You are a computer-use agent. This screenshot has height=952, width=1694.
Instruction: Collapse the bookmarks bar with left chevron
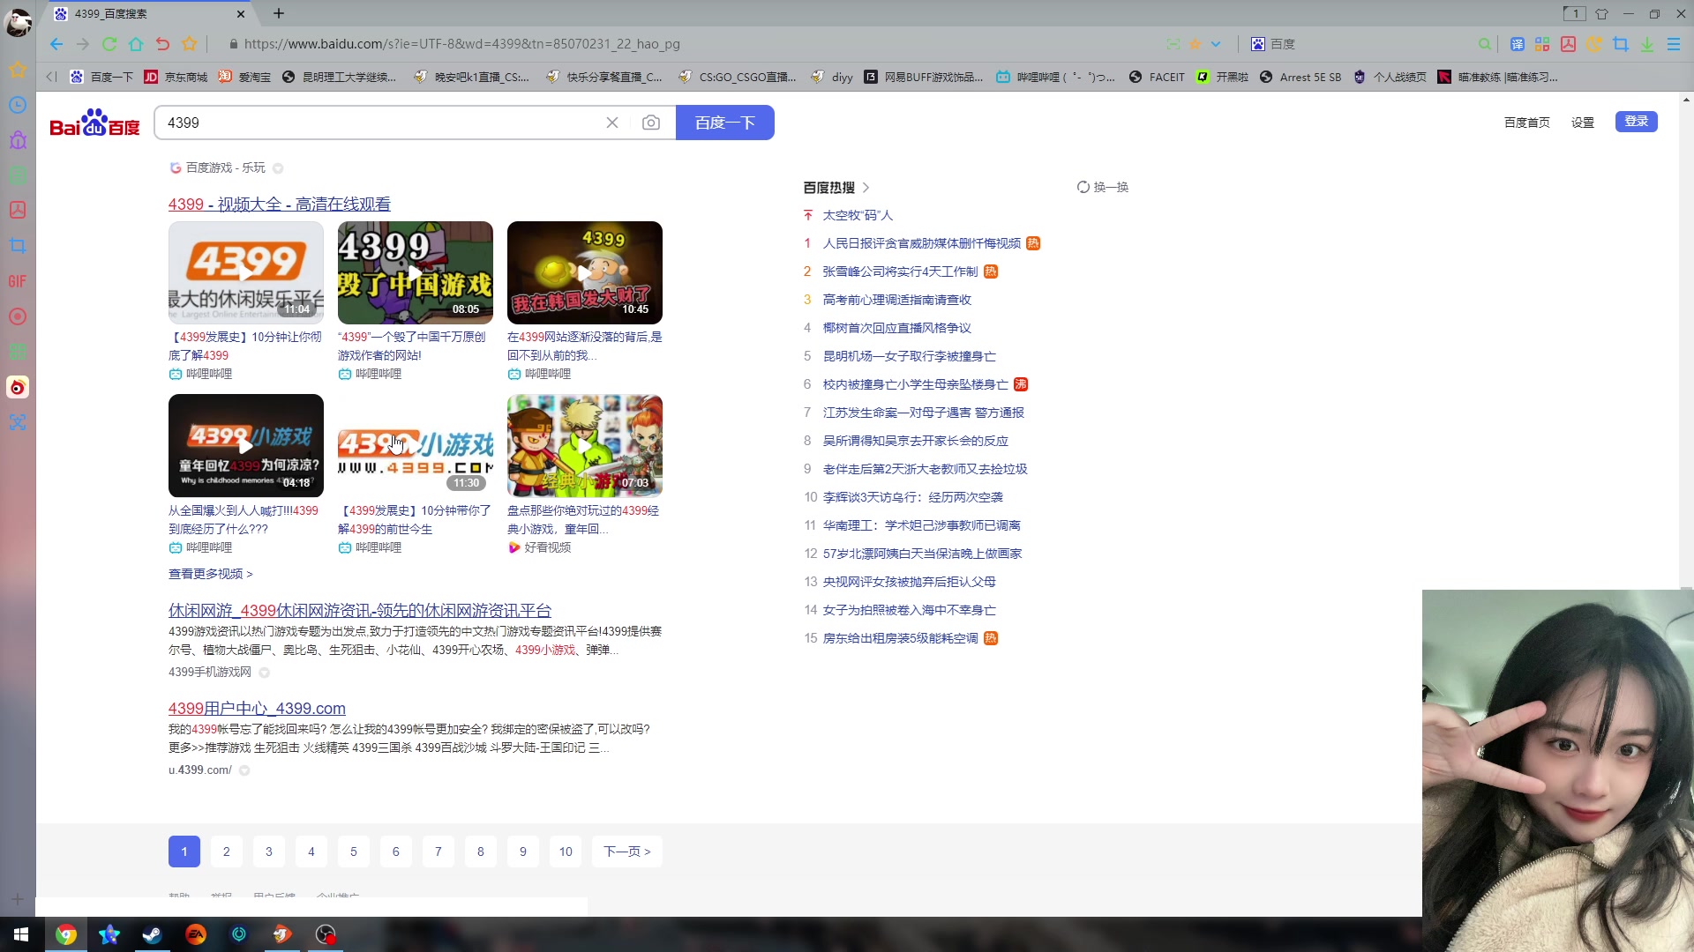pos(51,77)
